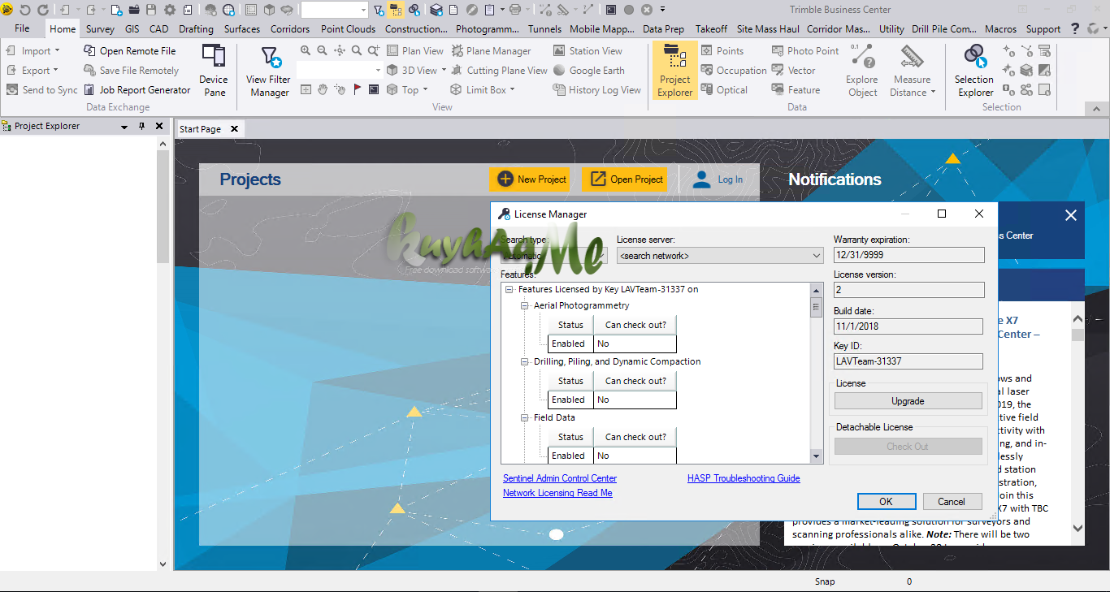Open License server combo box

(720, 256)
